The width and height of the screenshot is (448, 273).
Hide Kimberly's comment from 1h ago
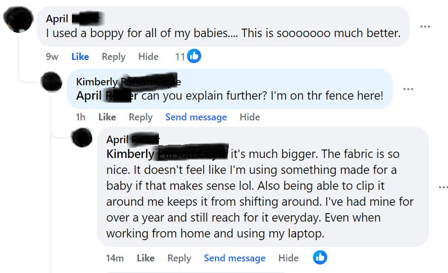249,117
